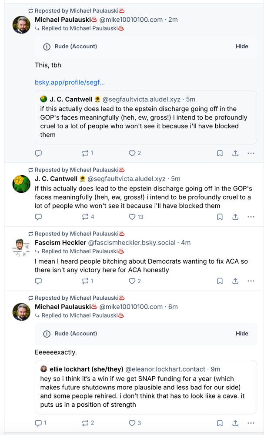
Task: Open the bsky.app/profile/segf... link
Action: click(70, 82)
